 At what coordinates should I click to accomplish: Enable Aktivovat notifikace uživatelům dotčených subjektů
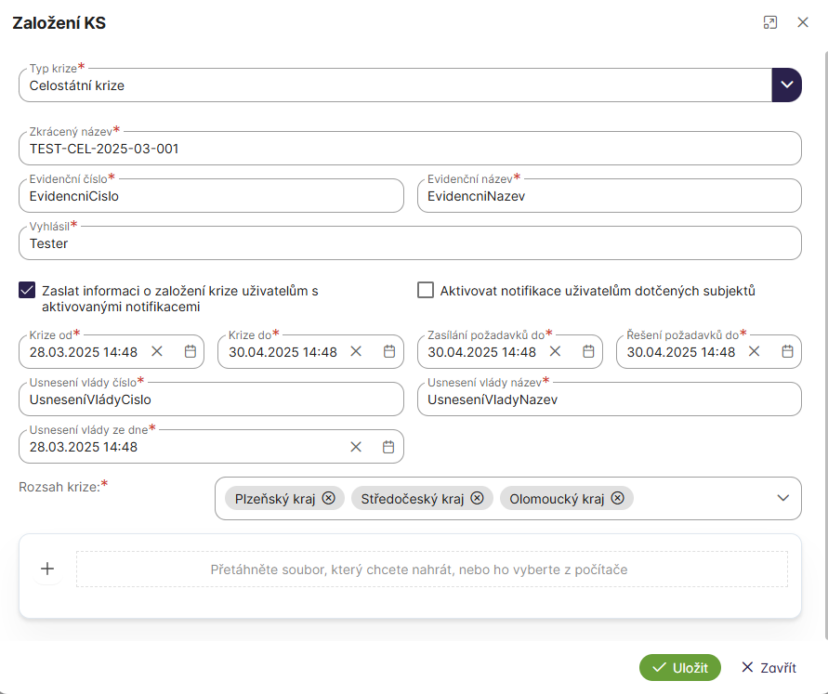pyautogui.click(x=426, y=291)
